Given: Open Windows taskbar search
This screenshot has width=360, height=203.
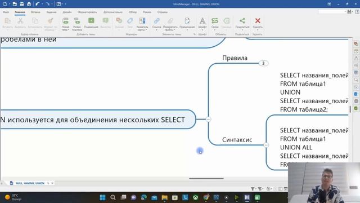Looking at the screenshot, I should 112,197.
